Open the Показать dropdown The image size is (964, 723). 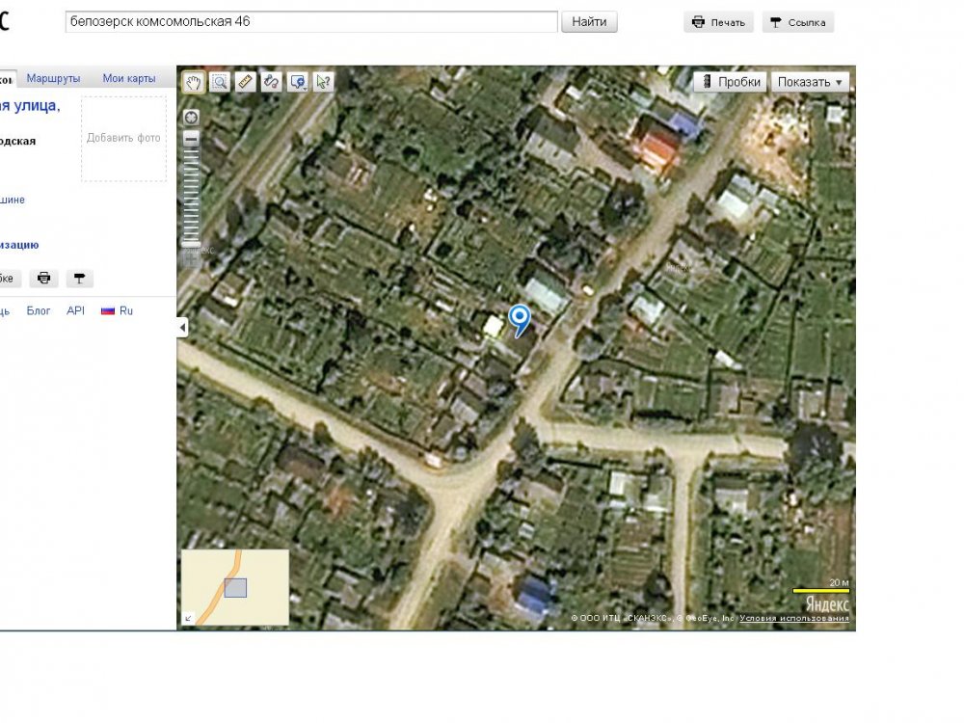point(810,82)
